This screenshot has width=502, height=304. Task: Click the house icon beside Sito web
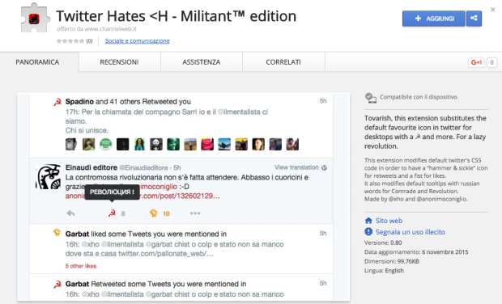pos(368,221)
